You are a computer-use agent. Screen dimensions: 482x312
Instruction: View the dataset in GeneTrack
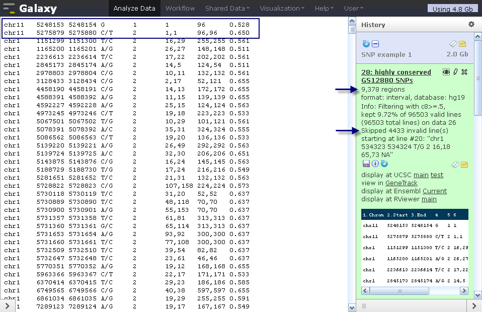click(x=401, y=183)
